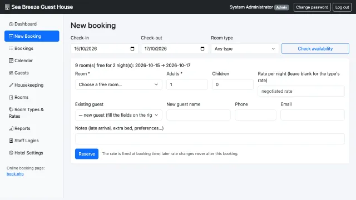This screenshot has width=356, height=200.
Task: Click the Admin role badge
Action: (281, 7)
